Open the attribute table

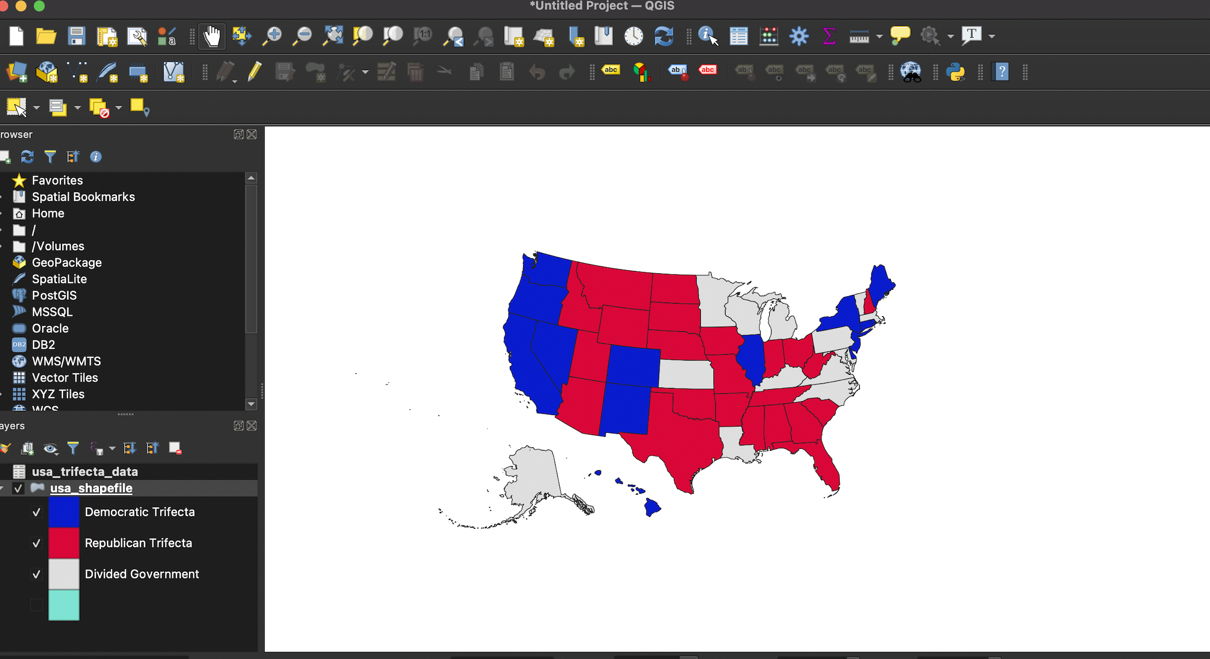739,36
